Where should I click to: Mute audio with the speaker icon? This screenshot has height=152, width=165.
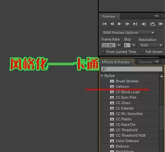[144, 24]
